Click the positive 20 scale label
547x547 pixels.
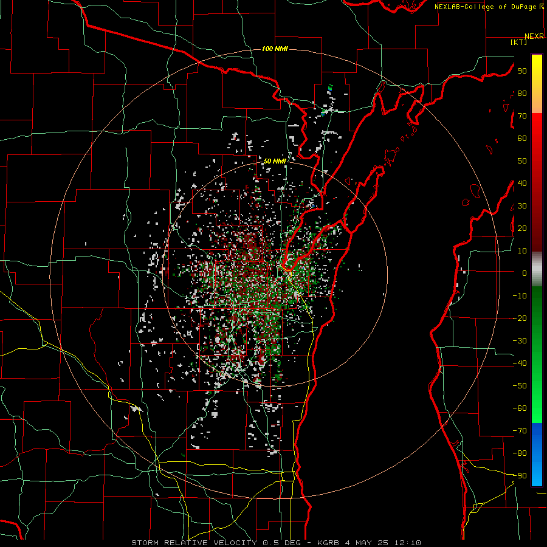[522, 229]
